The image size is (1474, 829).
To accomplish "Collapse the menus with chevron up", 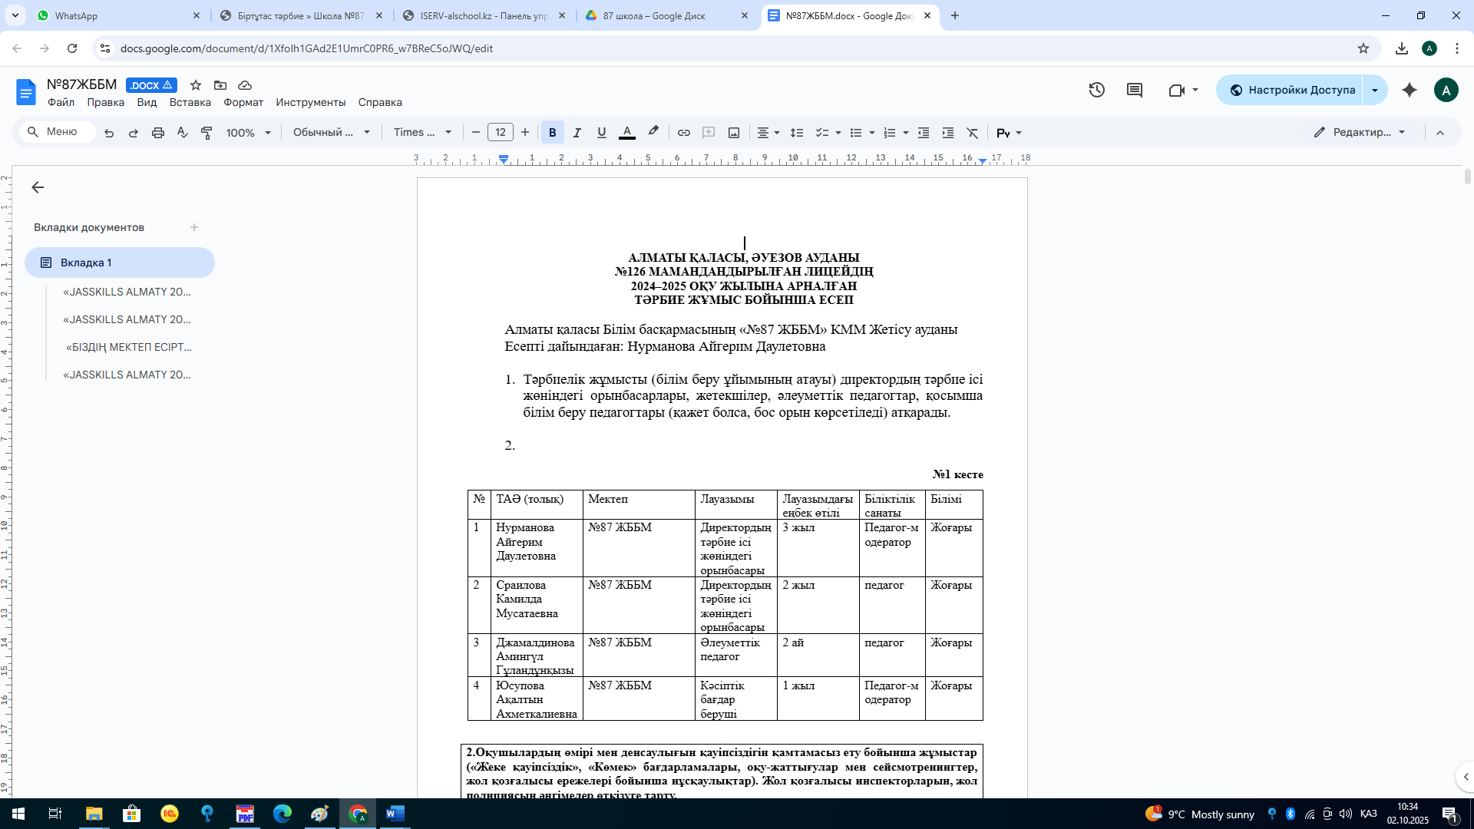I will pos(1440,133).
